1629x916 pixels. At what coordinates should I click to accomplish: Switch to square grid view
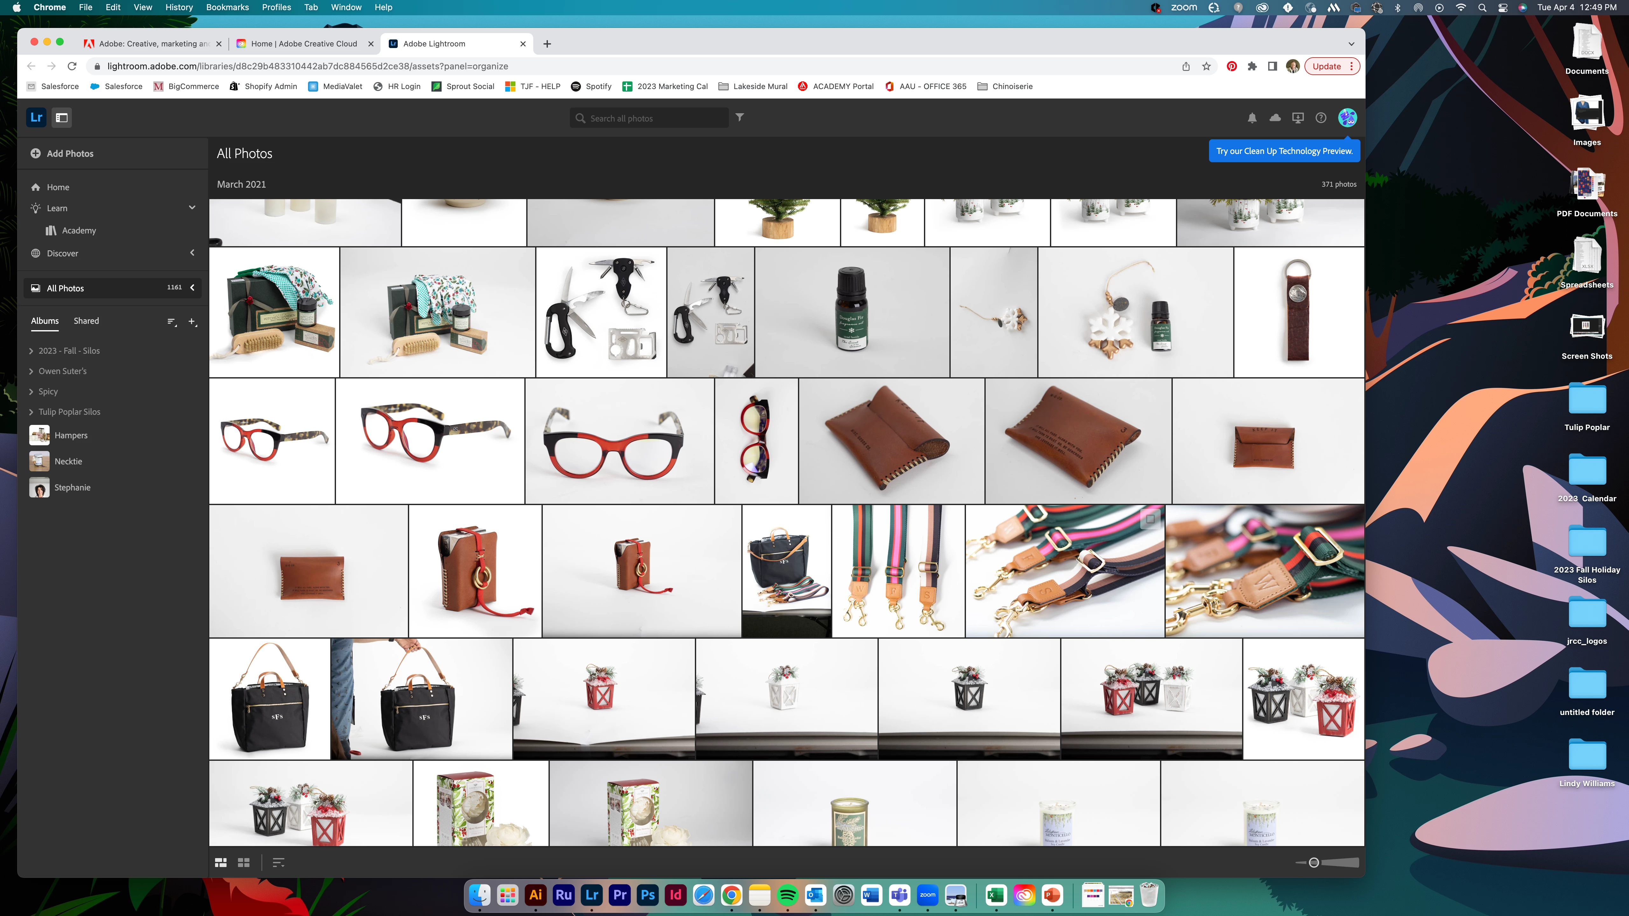point(243,862)
